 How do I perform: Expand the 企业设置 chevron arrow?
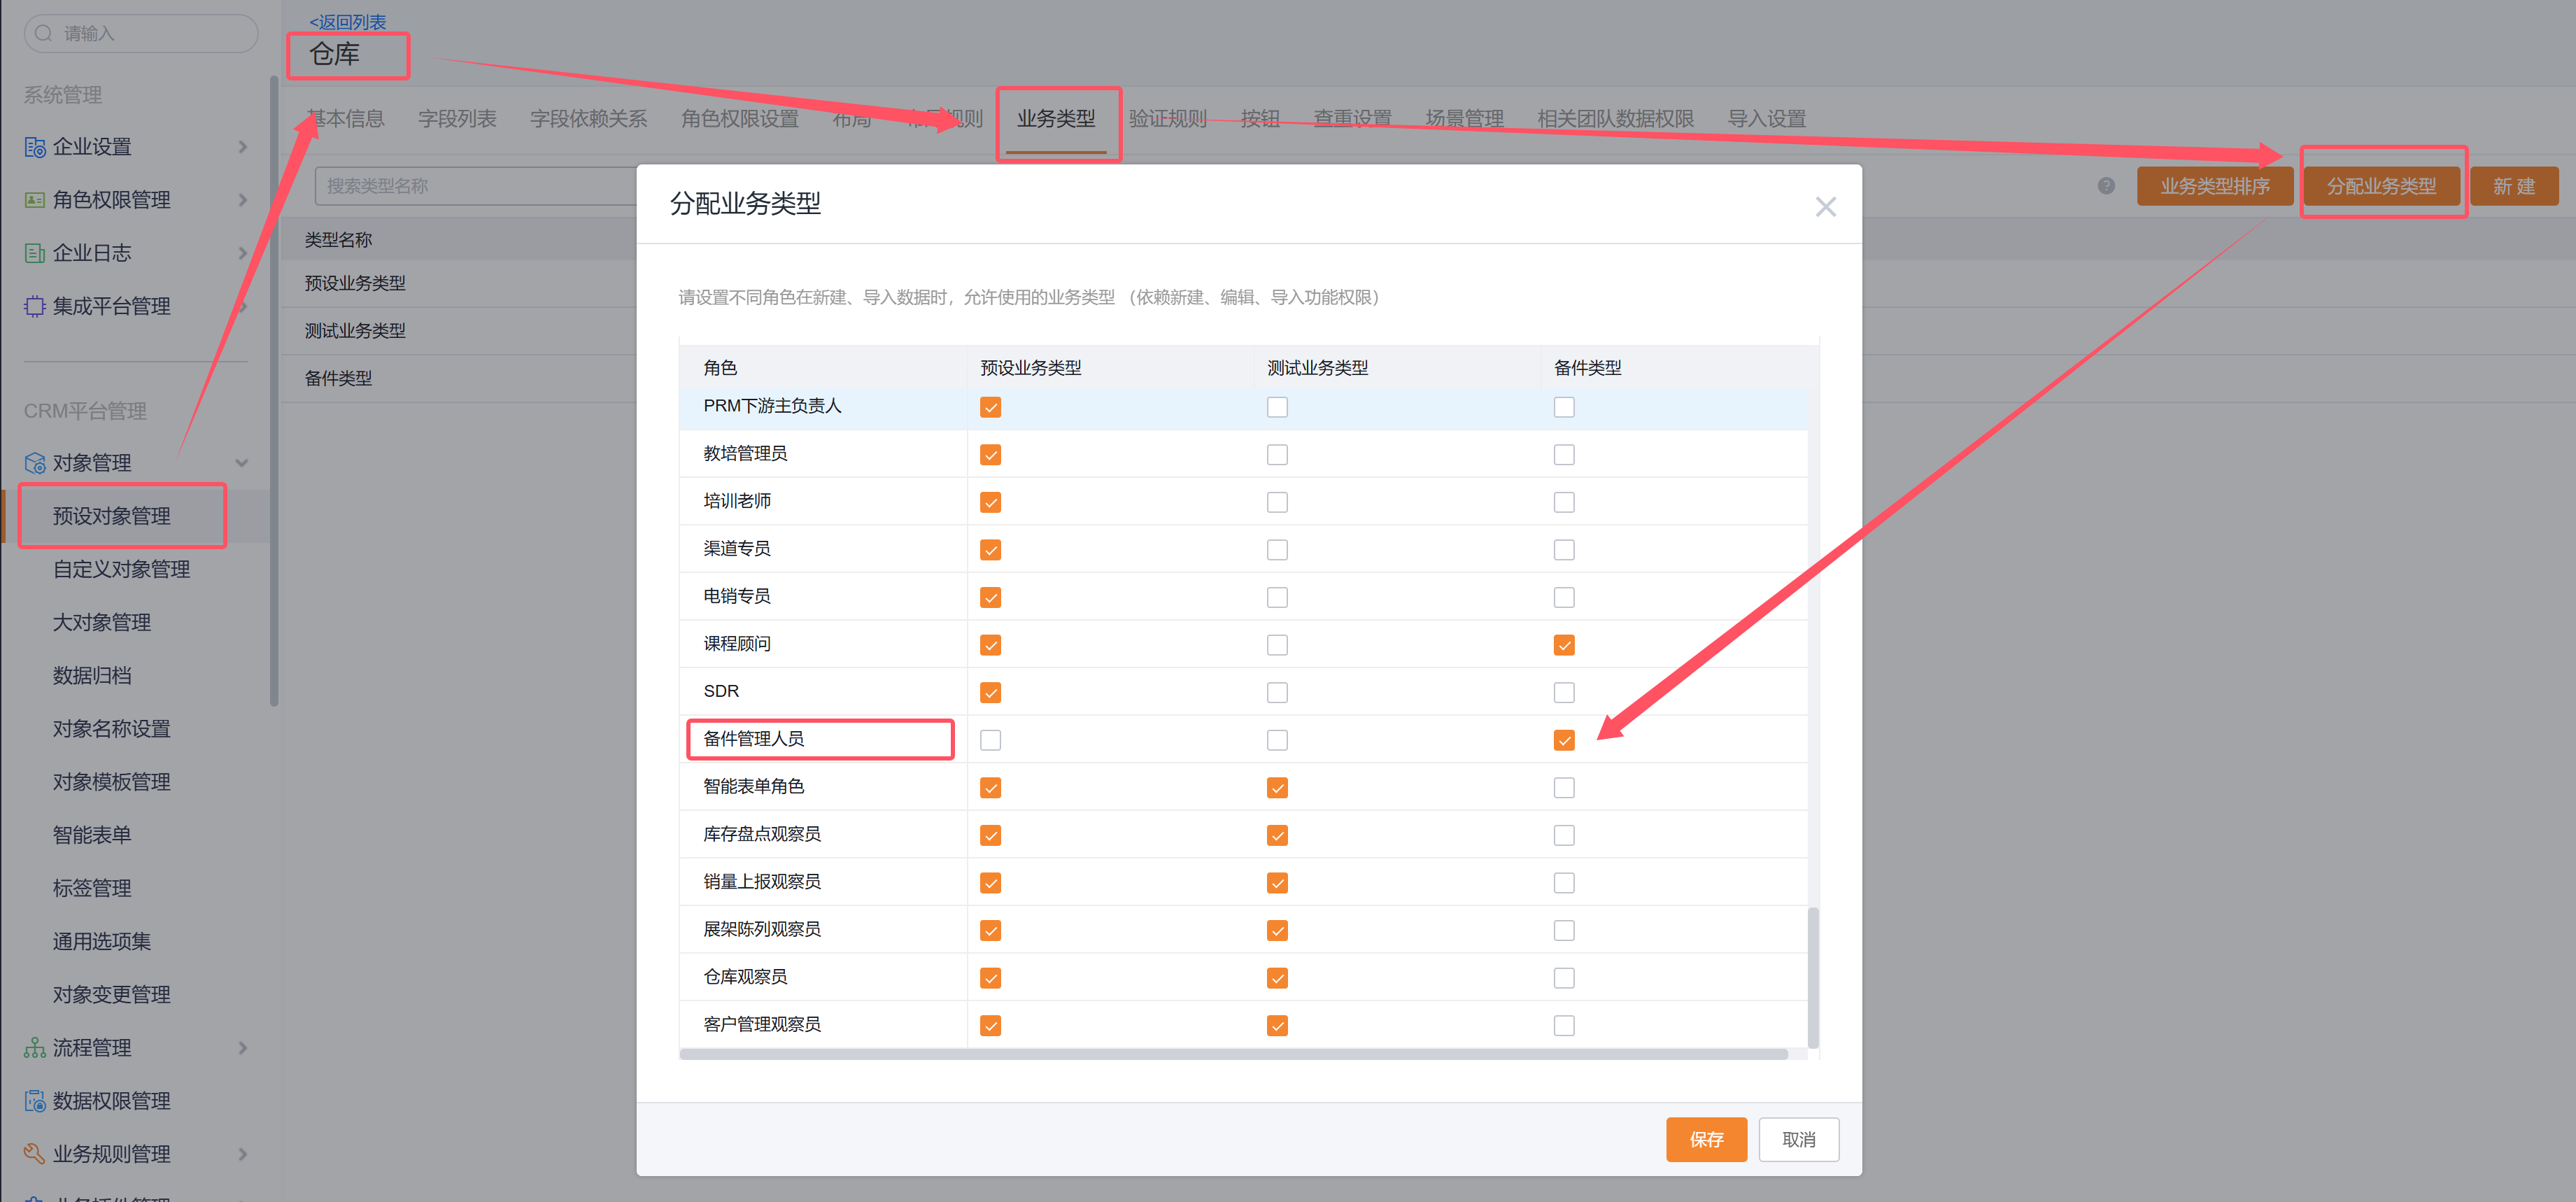[x=243, y=147]
